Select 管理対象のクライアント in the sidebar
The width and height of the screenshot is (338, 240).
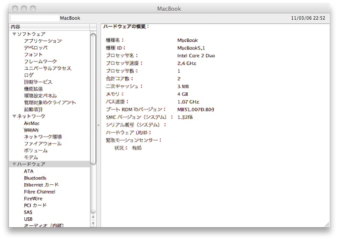tap(50, 102)
